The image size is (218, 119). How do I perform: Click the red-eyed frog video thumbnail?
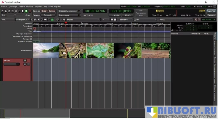tap(128, 50)
